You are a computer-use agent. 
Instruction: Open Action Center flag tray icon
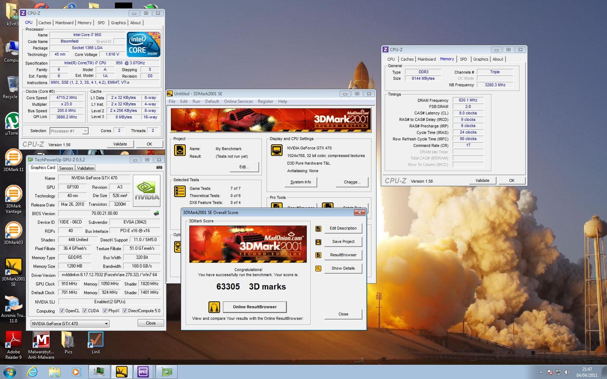pos(550,372)
